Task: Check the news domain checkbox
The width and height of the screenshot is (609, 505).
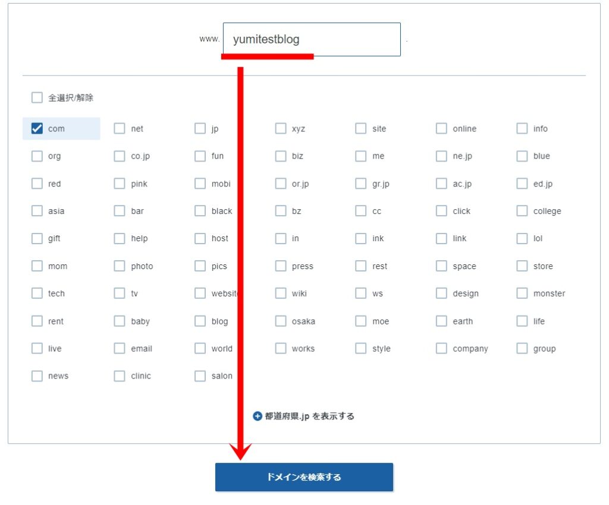Action: click(x=37, y=376)
